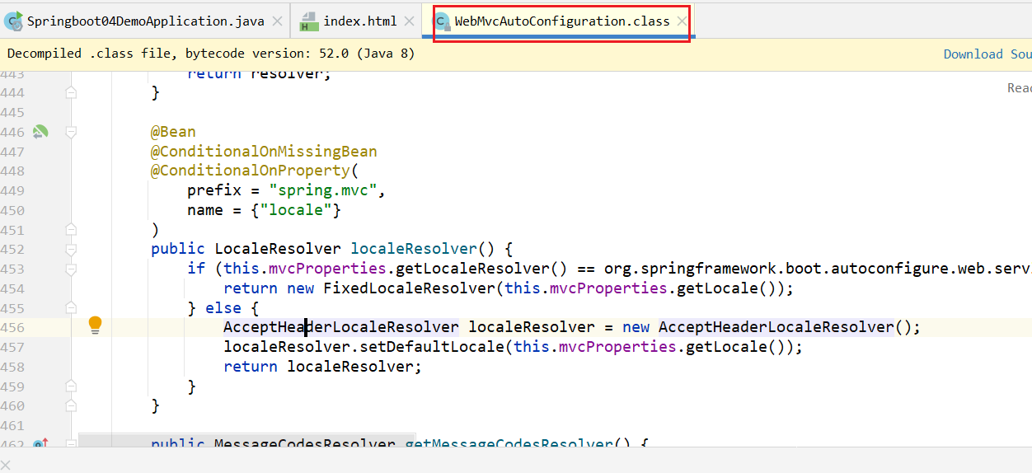Click line number 457 in the gutter

tap(12, 347)
